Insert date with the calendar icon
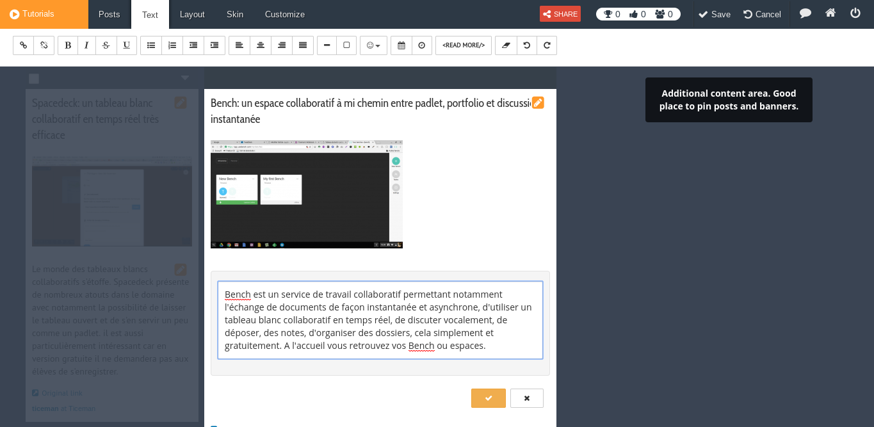Viewport: 874px width, 427px height. (401, 45)
